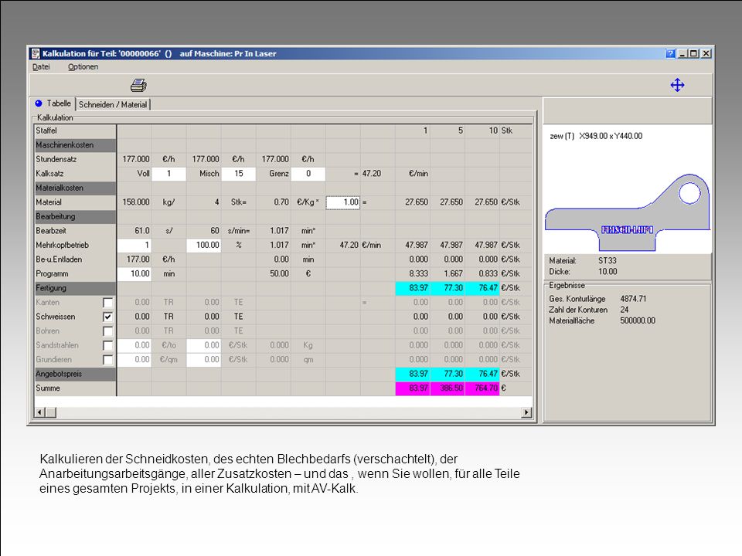The height and width of the screenshot is (556, 742).
Task: Enable the Grundieren checkbox
Action: 108,360
